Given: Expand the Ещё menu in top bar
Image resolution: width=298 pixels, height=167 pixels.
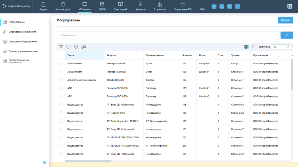Looking at the screenshot, I should (x=202, y=6).
